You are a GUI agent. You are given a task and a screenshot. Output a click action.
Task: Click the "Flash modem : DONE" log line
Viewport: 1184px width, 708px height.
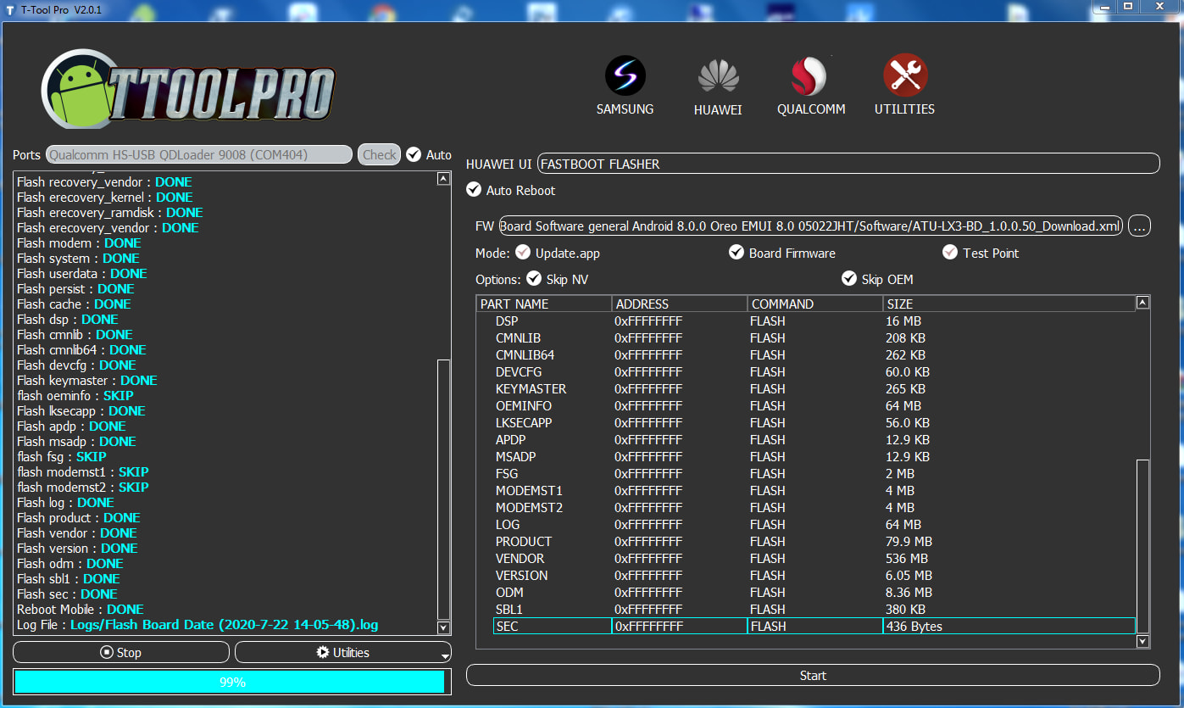click(x=79, y=243)
